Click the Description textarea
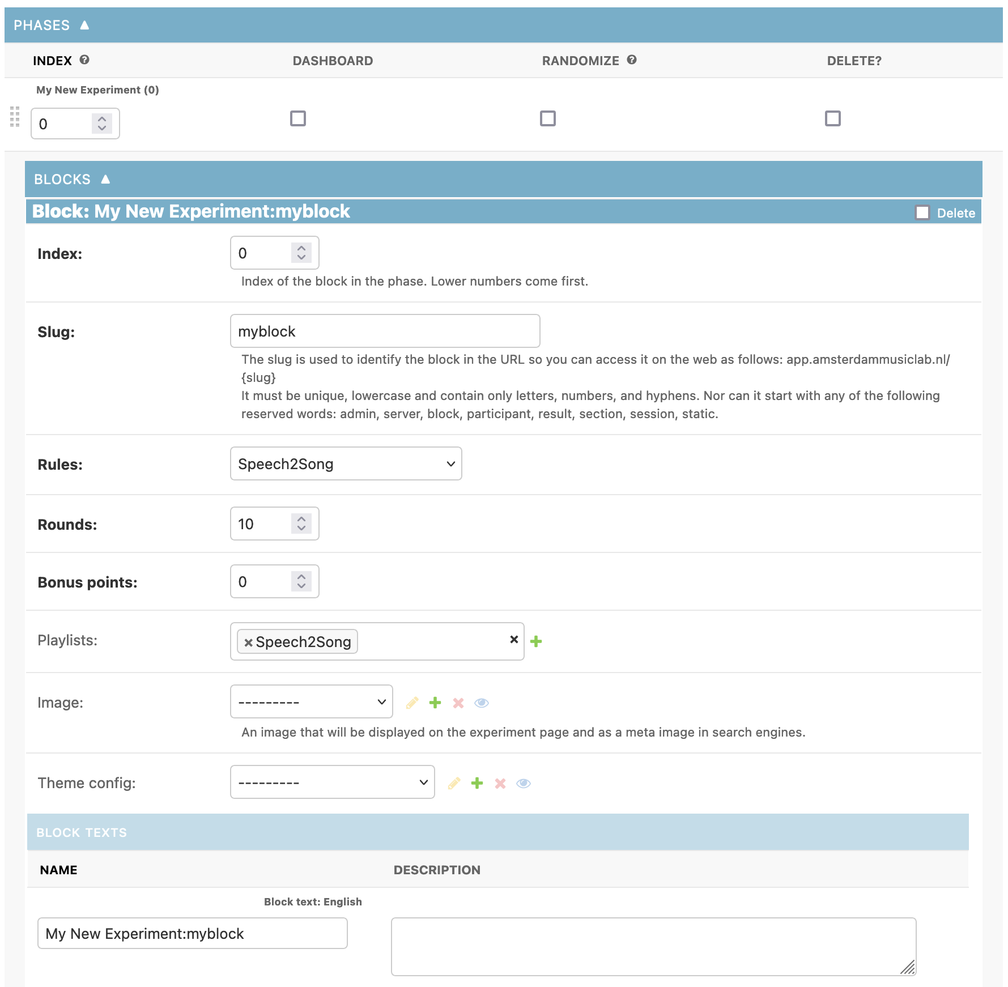Screen dimensions: 1008x987 654,947
